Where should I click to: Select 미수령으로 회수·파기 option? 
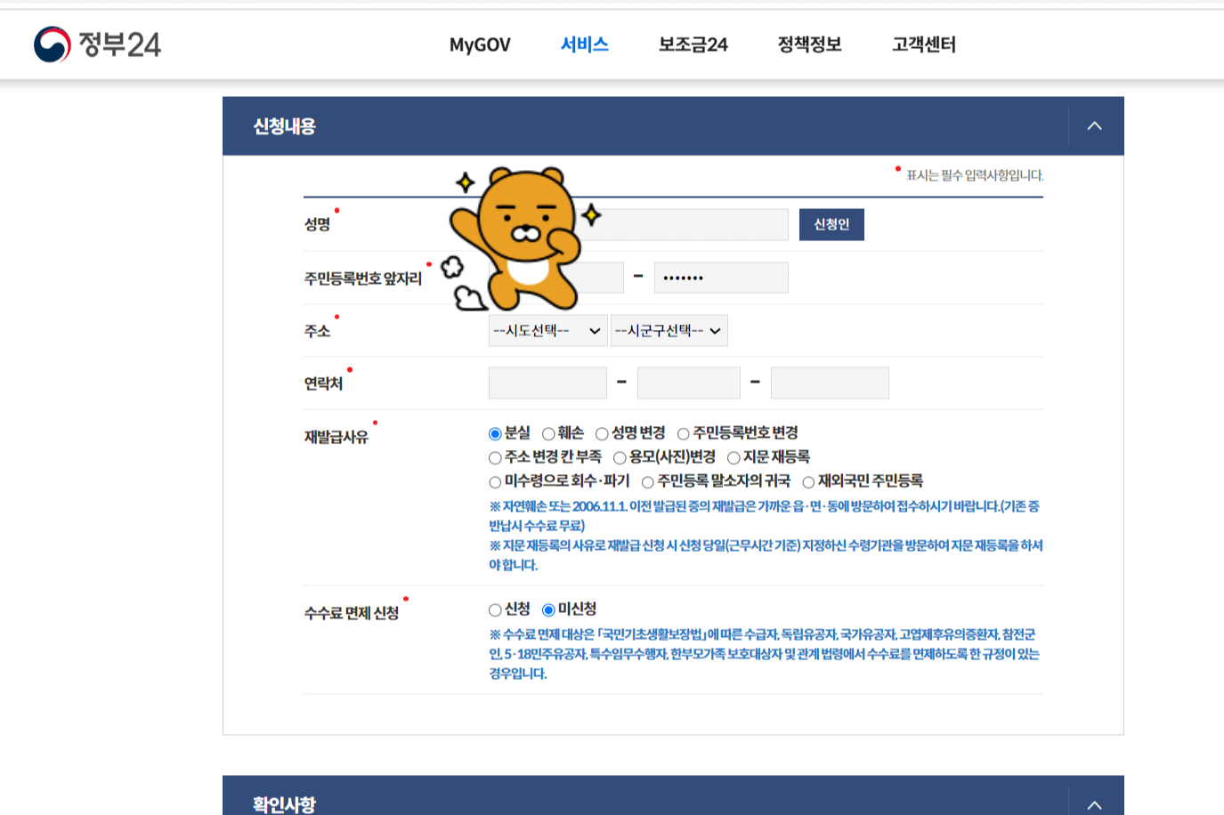click(x=493, y=480)
